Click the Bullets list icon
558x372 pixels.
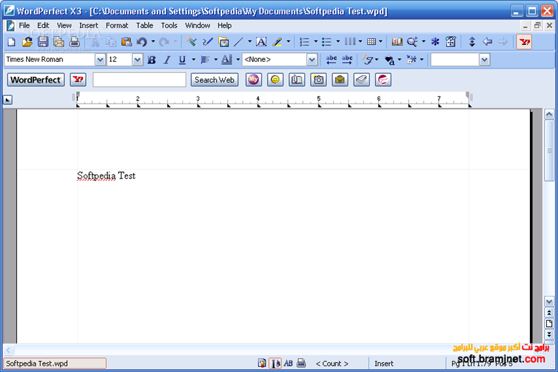327,42
